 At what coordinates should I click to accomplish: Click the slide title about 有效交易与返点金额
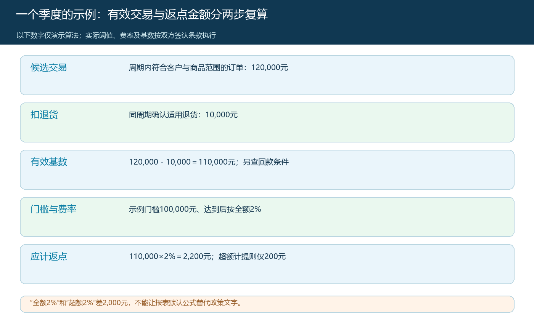142,14
